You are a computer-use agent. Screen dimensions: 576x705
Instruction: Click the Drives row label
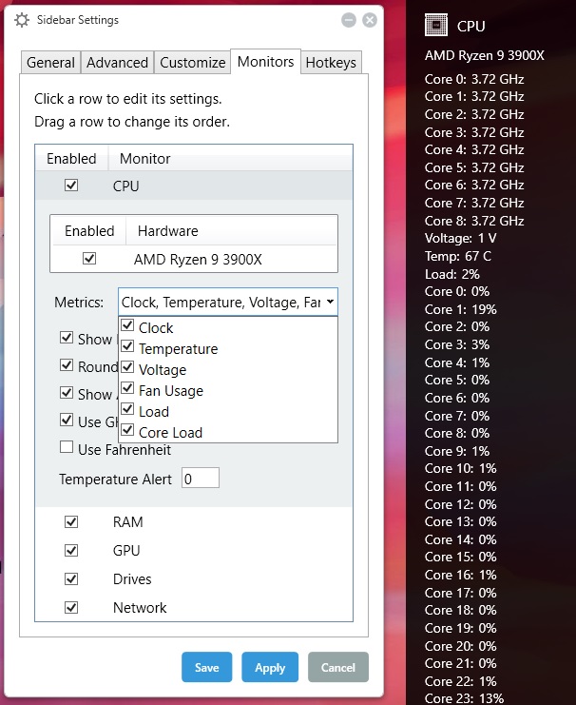pos(132,579)
